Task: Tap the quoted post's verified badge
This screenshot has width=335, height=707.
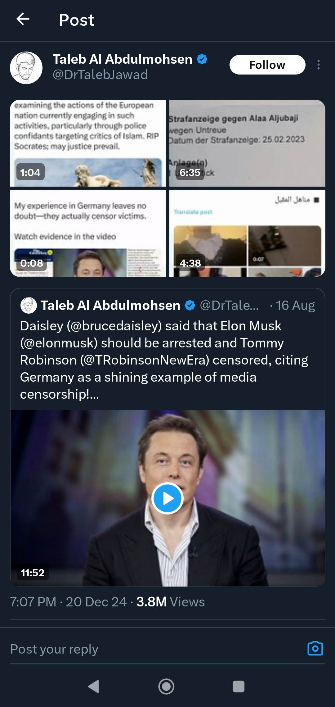Action: [190, 306]
